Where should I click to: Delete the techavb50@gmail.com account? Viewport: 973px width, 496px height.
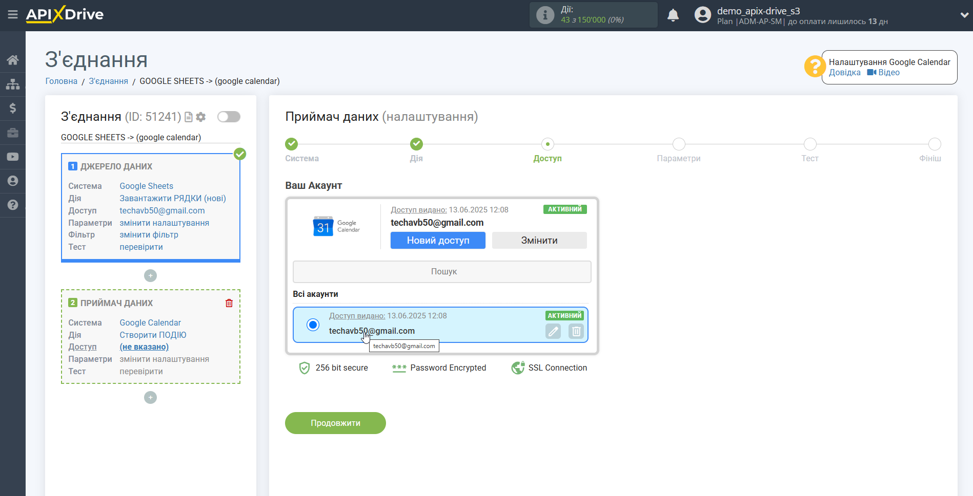(x=576, y=331)
